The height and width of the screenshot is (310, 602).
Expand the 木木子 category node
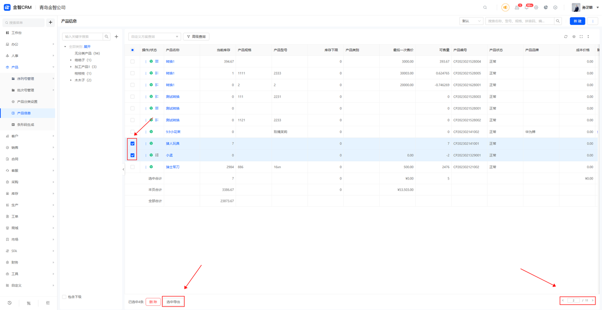coord(71,80)
